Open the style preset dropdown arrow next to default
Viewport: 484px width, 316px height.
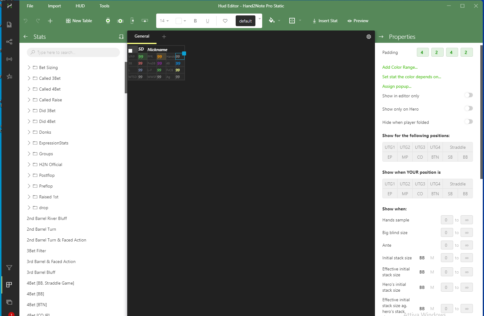(x=259, y=19)
